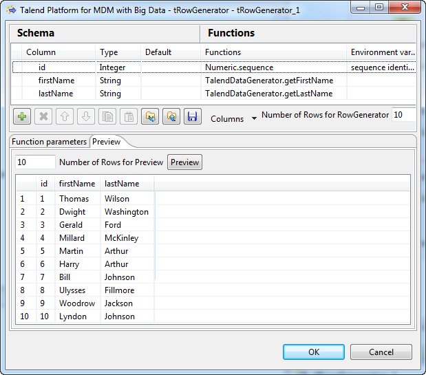Image resolution: width=426 pixels, height=375 pixels.
Task: Click the Preview button to generate rows
Action: (x=184, y=162)
